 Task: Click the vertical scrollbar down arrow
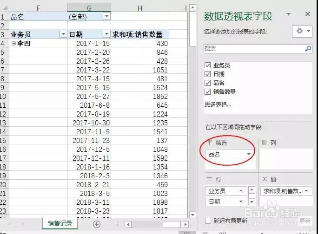coord(192,214)
